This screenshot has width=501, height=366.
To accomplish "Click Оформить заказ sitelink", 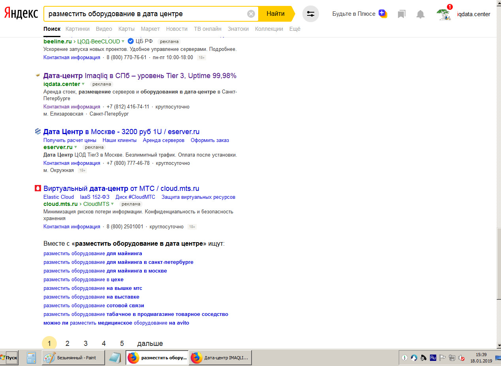I will [x=210, y=140].
